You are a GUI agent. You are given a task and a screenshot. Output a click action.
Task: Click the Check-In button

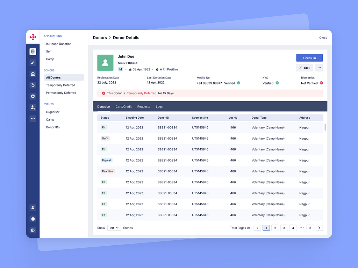(309, 58)
